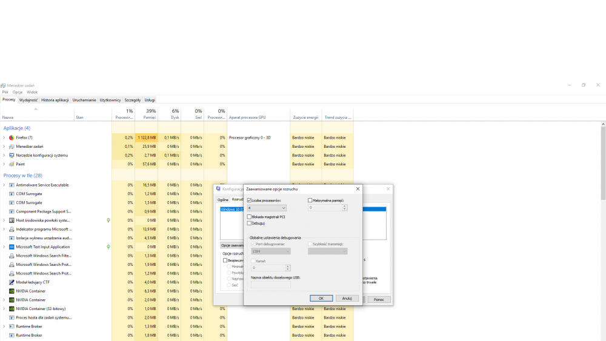
Task: Open the Widok menu
Action: click(32, 92)
